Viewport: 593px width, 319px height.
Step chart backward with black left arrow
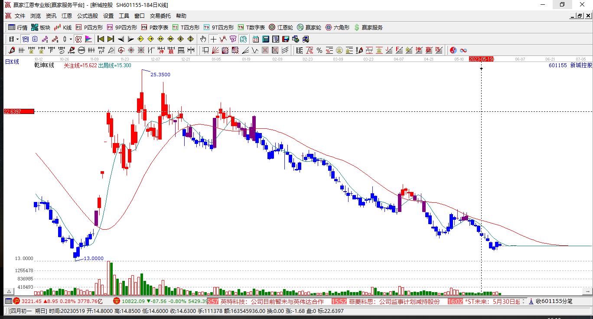pos(121,39)
